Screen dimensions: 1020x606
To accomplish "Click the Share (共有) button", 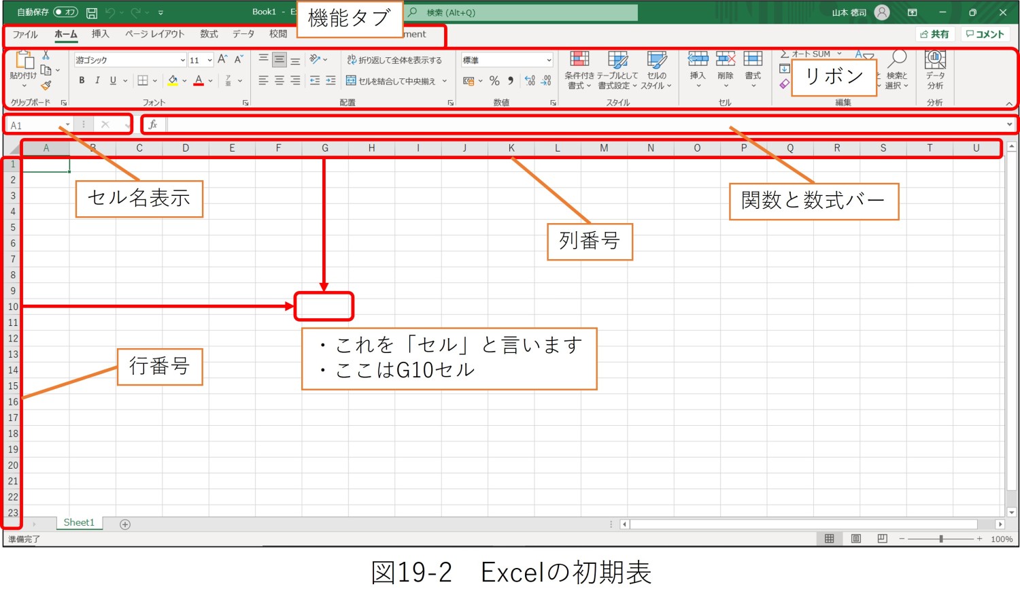I will 935,34.
